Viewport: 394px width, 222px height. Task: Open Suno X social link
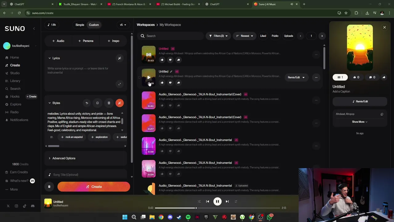tap(8, 206)
